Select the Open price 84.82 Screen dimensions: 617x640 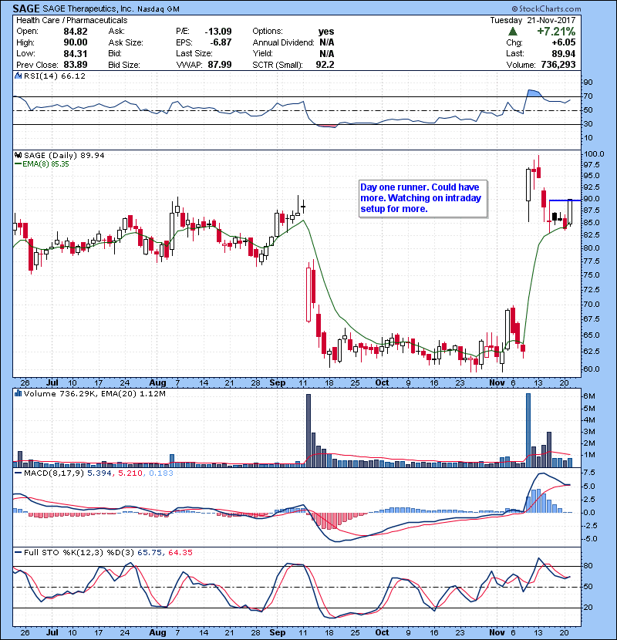pyautogui.click(x=76, y=32)
